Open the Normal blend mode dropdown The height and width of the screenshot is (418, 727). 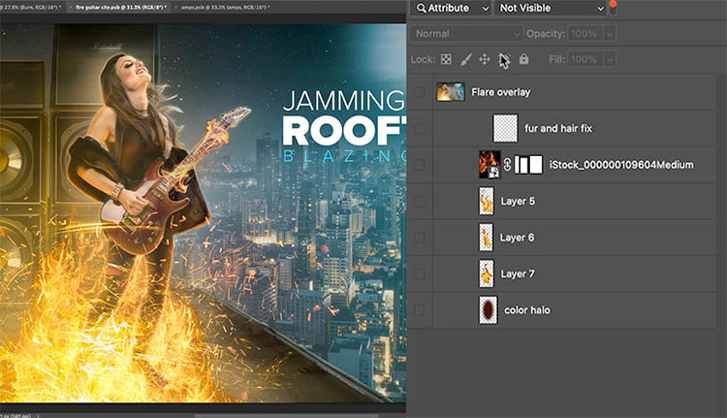pyautogui.click(x=466, y=34)
